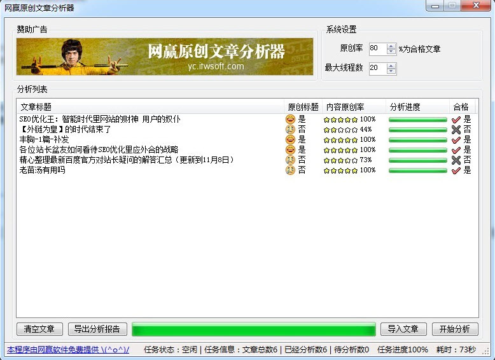Click the red checkmark in the 丰胸-1篇-补发 row
Image resolution: width=495 pixels, height=360 pixels.
[456, 139]
